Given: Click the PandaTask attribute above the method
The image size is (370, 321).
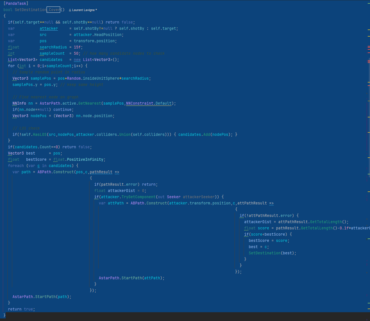Looking at the screenshot, I should 16,3.
